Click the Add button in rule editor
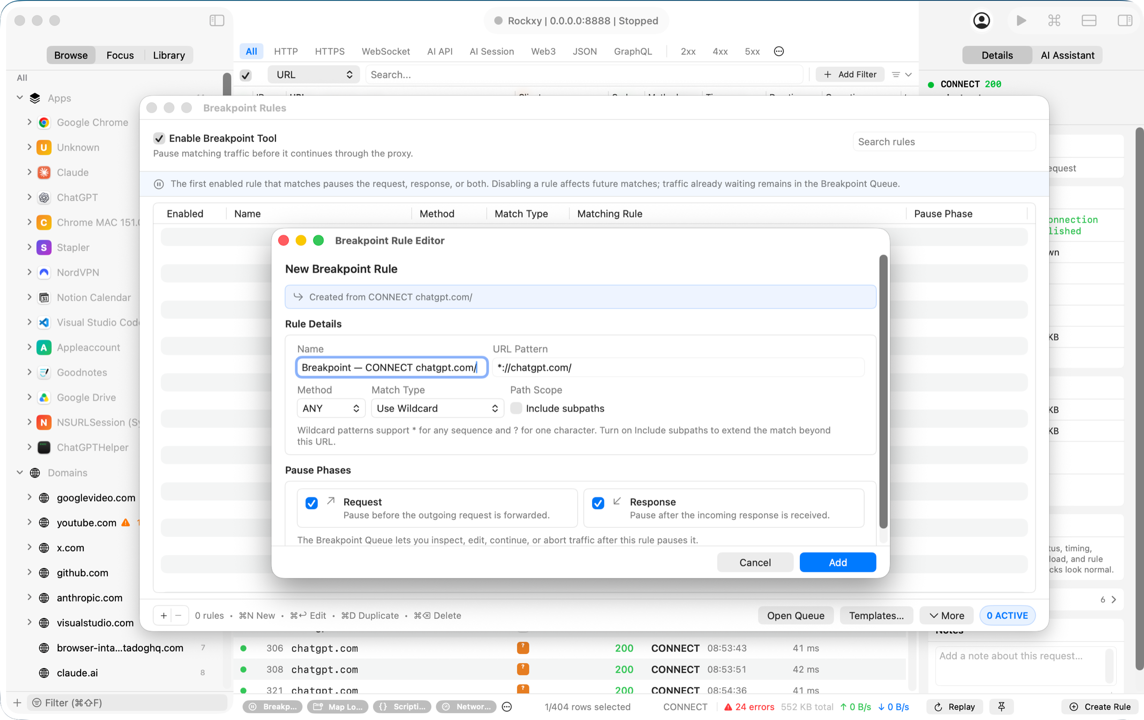Screen dimensions: 1144x720 tap(837, 562)
